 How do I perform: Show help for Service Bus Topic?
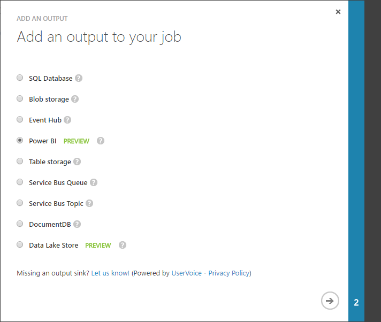(89, 203)
